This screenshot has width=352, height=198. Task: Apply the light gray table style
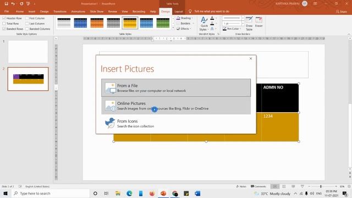[x=64, y=23]
